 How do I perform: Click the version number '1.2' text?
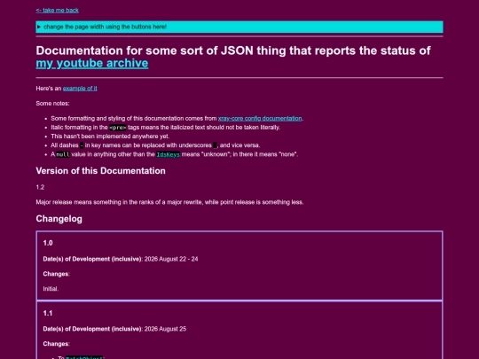coord(40,187)
